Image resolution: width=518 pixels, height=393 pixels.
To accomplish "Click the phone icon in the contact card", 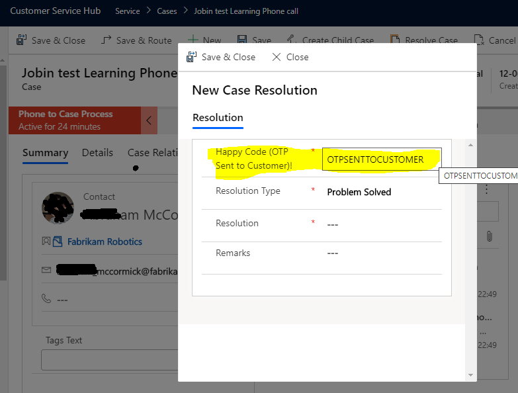I will point(46,299).
